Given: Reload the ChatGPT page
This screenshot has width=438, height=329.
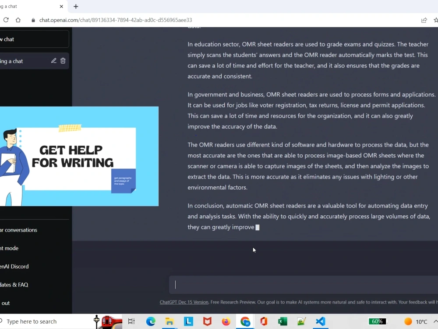Looking at the screenshot, I should click(x=6, y=20).
